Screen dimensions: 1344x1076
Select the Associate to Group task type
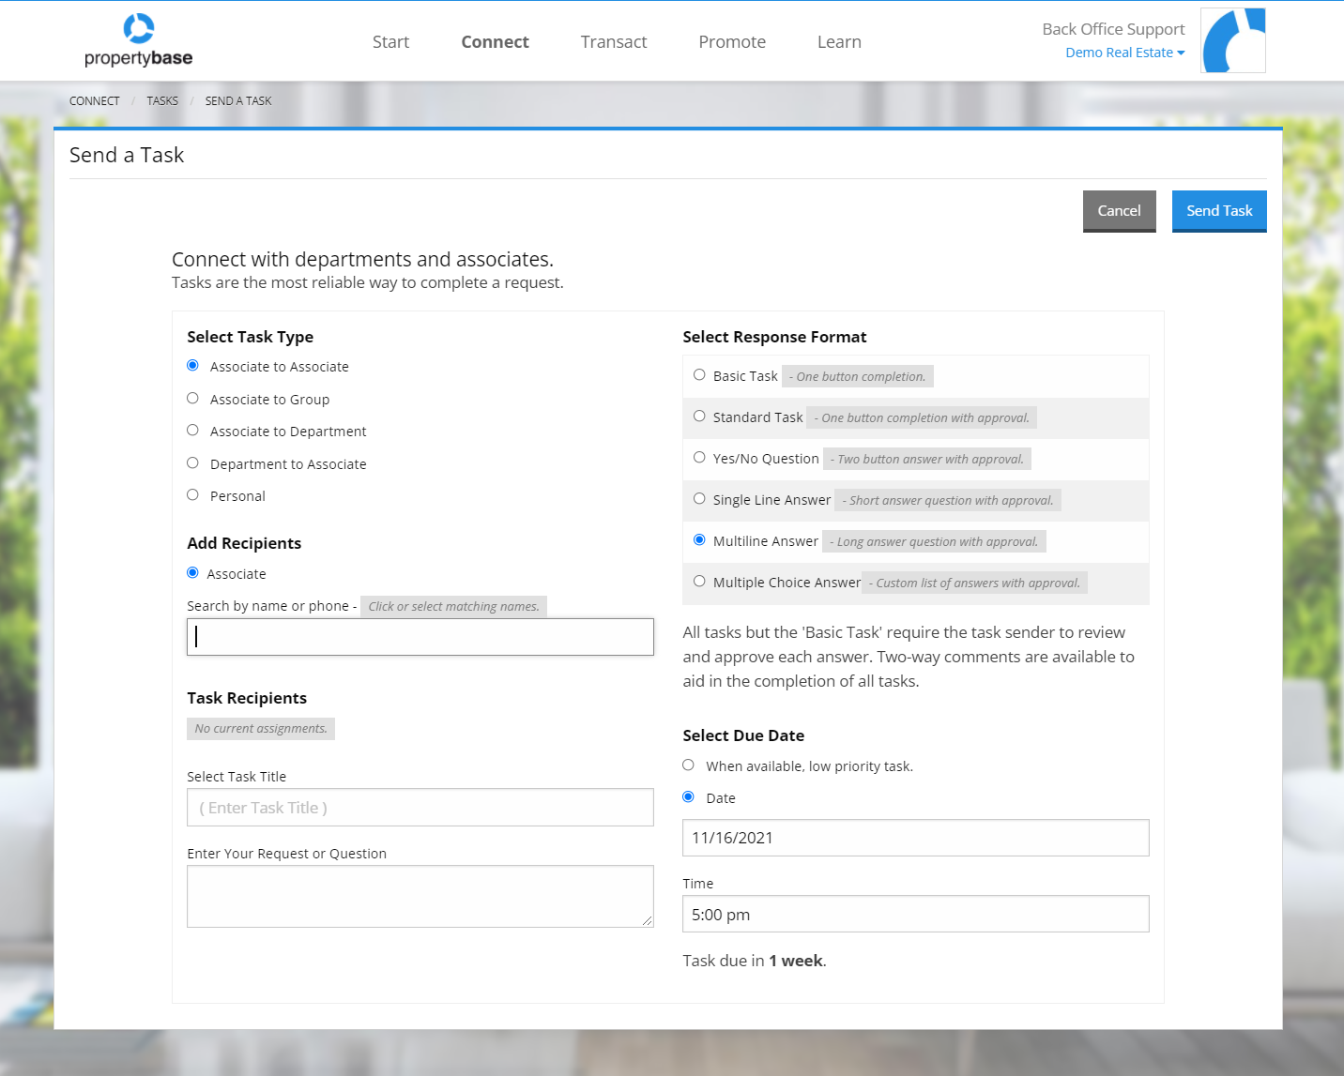[192, 398]
